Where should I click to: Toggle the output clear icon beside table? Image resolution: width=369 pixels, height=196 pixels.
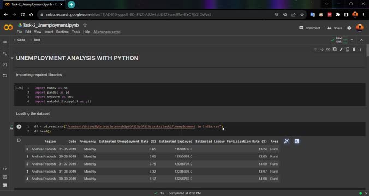pyautogui.click(x=19, y=140)
